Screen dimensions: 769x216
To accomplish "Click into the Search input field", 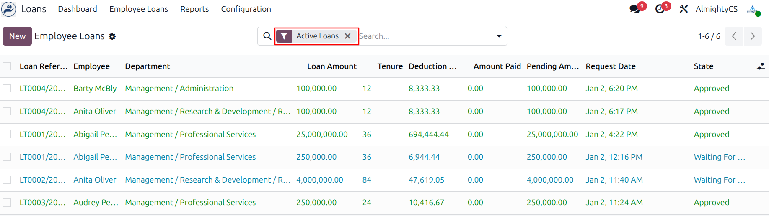I will [423, 36].
